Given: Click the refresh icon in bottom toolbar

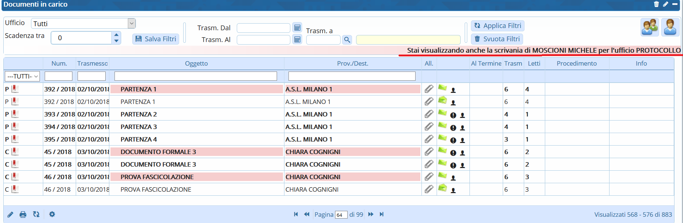Looking at the screenshot, I should click(36, 214).
